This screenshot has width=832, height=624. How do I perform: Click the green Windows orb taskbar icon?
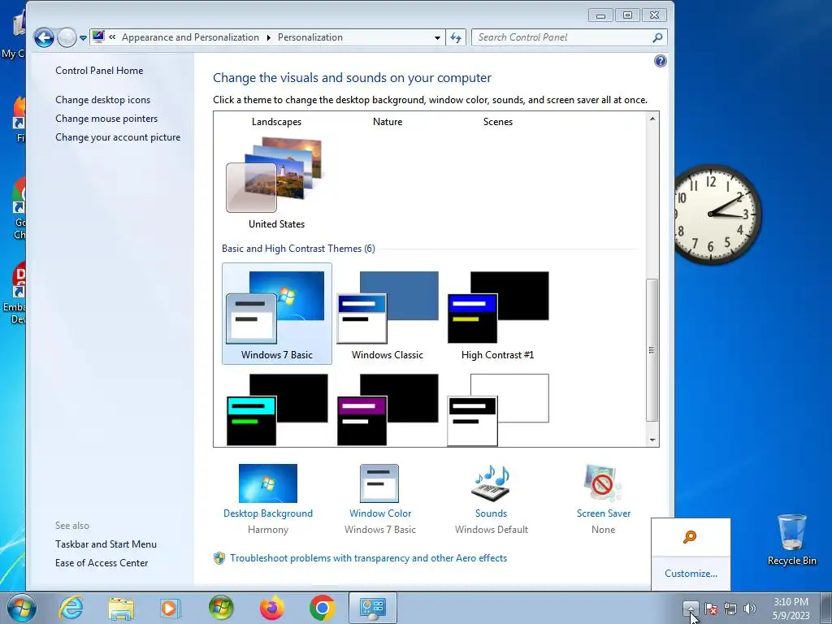[221, 608]
